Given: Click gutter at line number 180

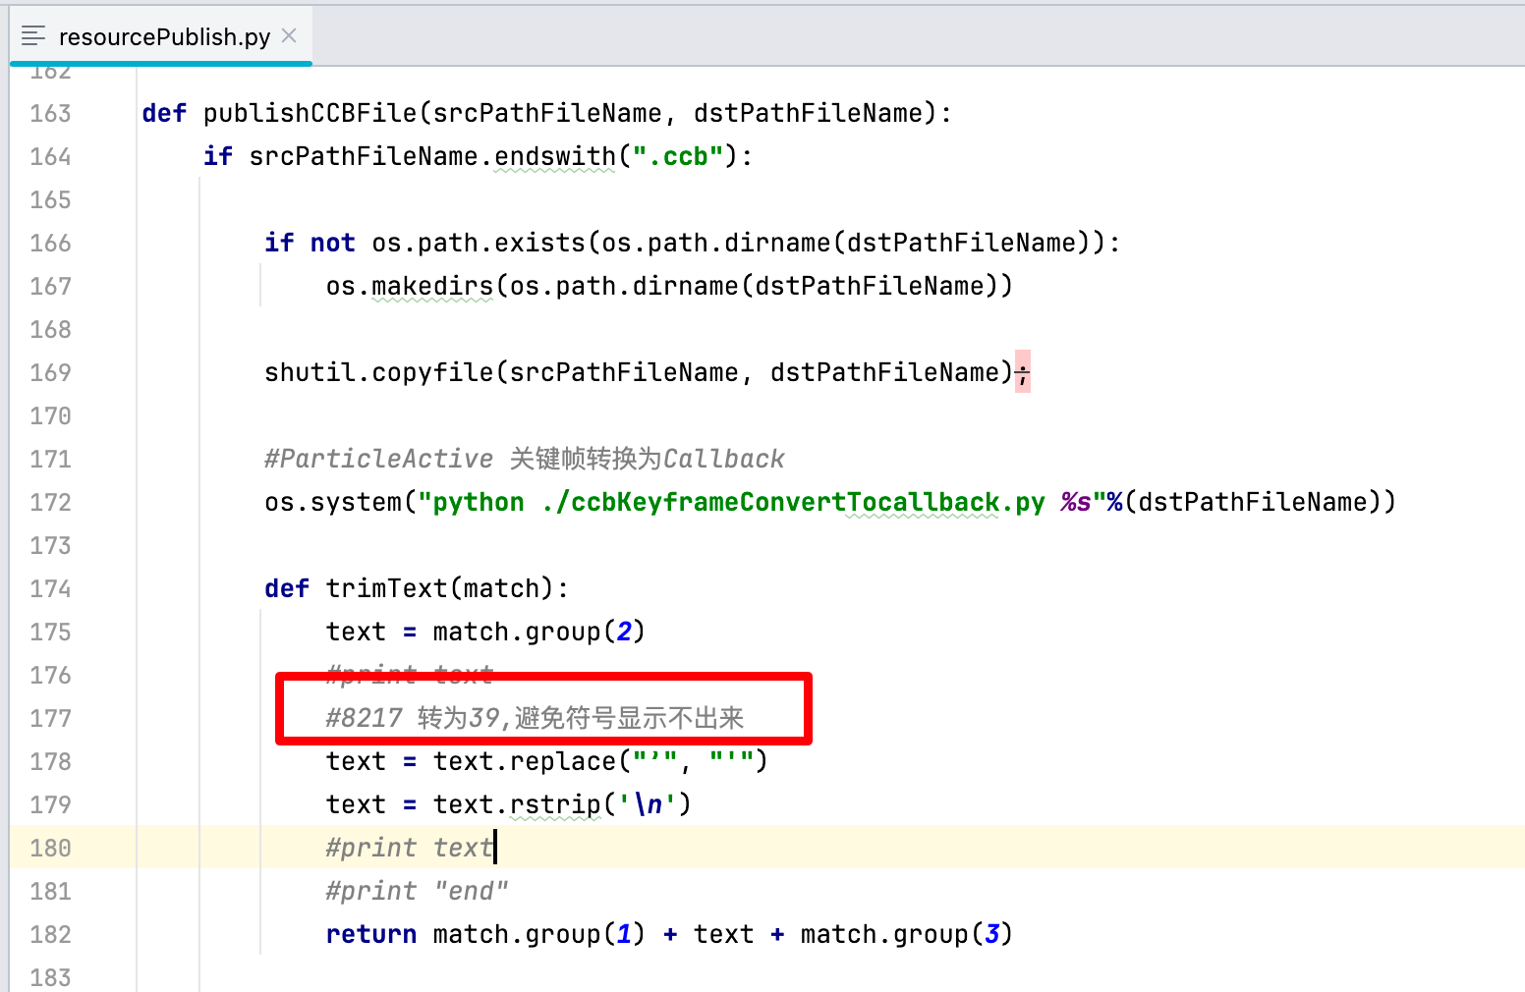Looking at the screenshot, I should click(50, 849).
